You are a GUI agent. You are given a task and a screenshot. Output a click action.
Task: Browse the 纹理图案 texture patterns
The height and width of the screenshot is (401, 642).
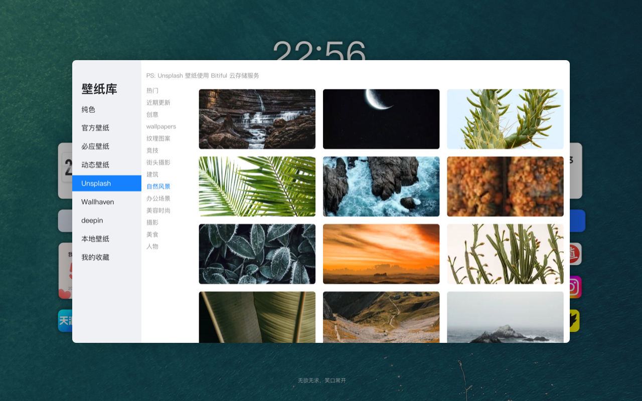point(158,138)
